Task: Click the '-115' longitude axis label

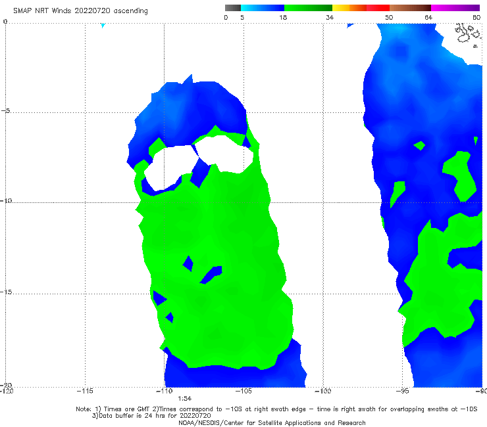Action: point(85,391)
